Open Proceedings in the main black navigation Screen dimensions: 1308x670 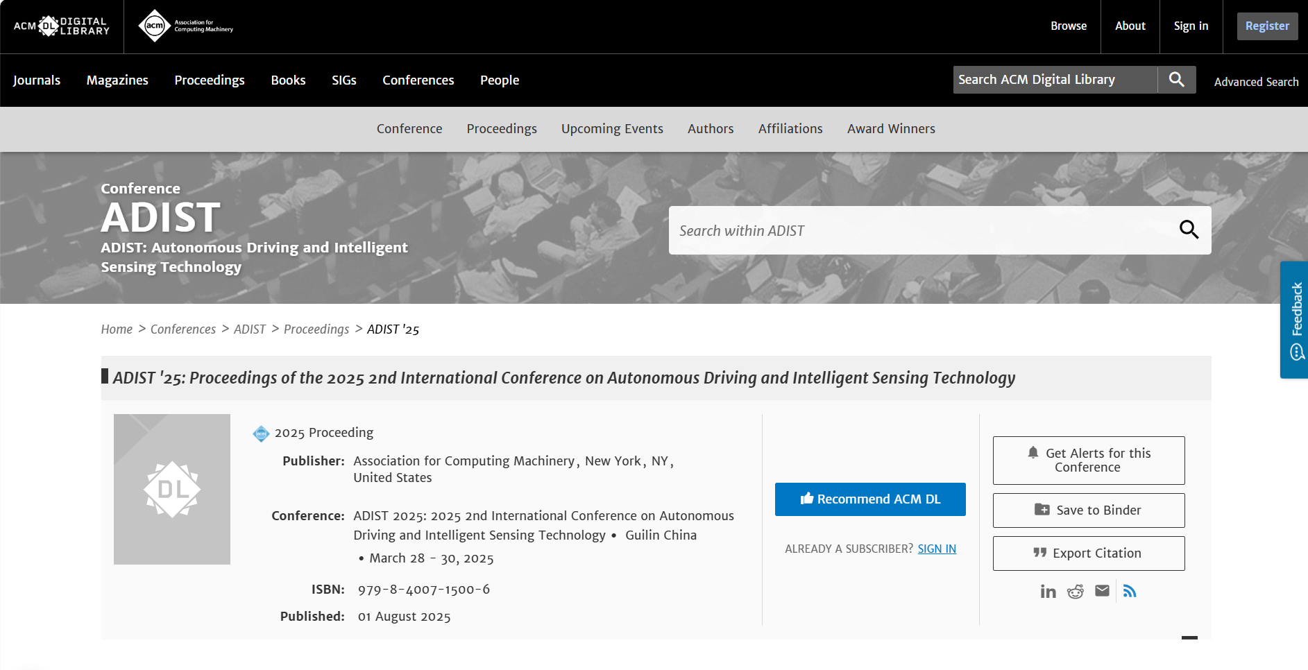pyautogui.click(x=210, y=80)
